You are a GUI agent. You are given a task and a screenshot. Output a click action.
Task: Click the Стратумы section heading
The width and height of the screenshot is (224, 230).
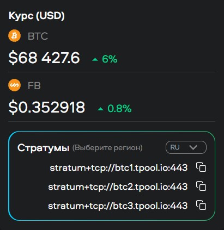click(x=43, y=148)
